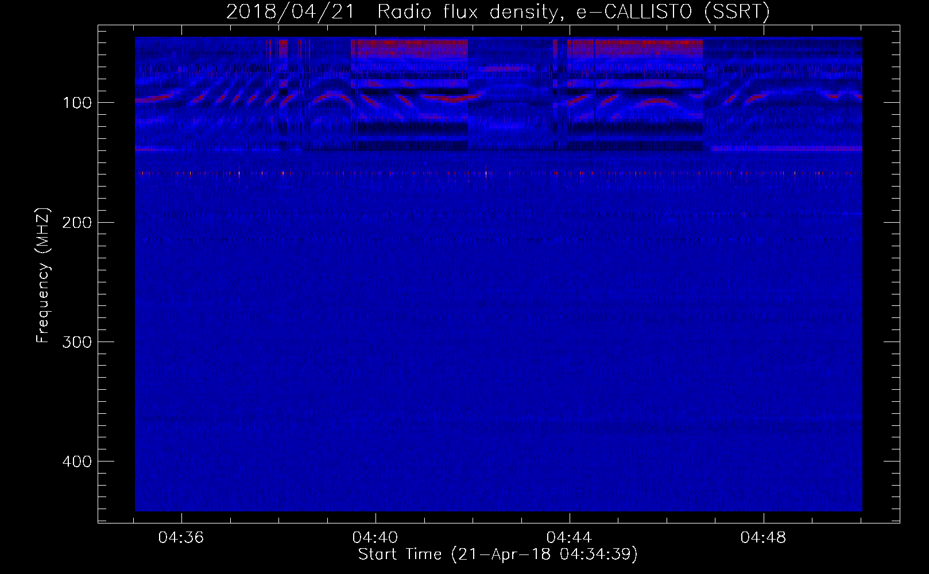Click the '100' frequency tick label

tap(77, 103)
